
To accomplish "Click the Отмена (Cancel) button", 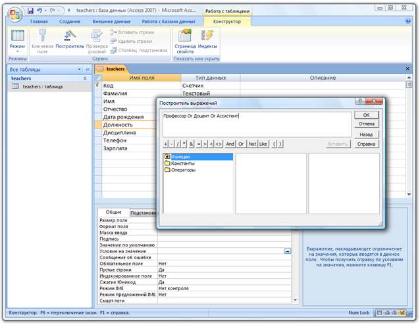I will [x=367, y=123].
